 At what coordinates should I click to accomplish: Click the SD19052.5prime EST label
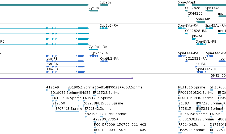tap(64, 93)
